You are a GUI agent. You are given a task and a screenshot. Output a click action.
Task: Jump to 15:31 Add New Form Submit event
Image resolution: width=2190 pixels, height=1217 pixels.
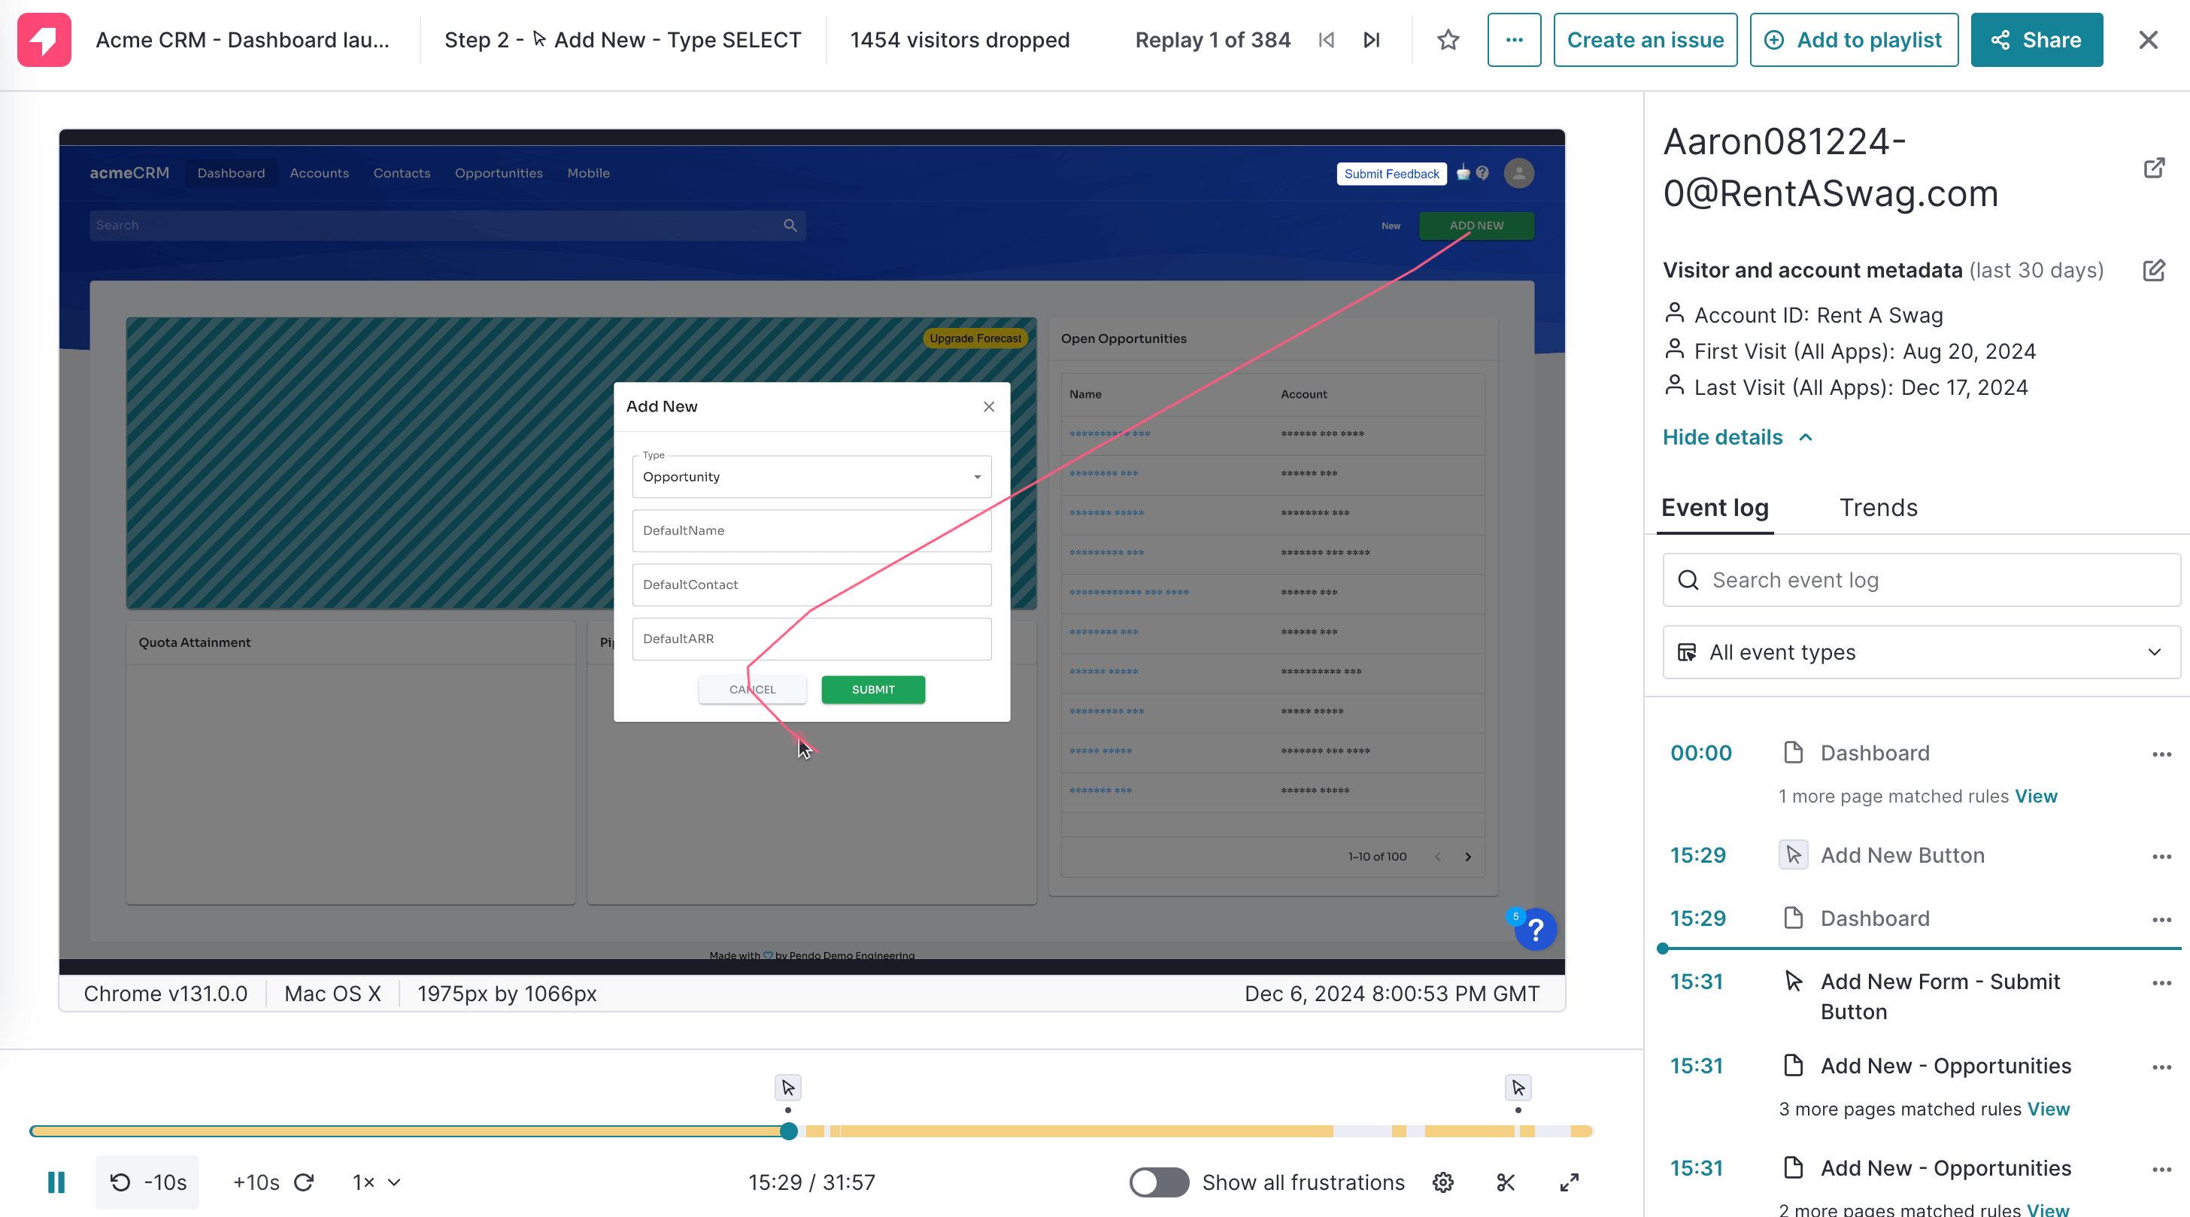(x=1696, y=982)
